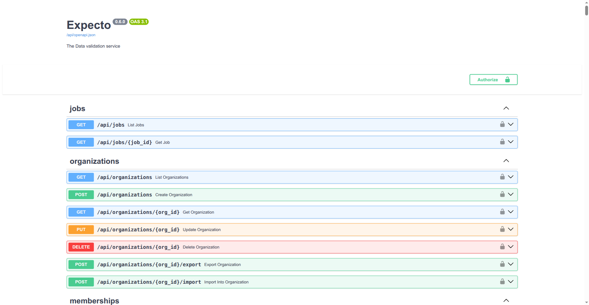Click lock icon on Create Organization row
589x305 pixels.
(x=502, y=194)
